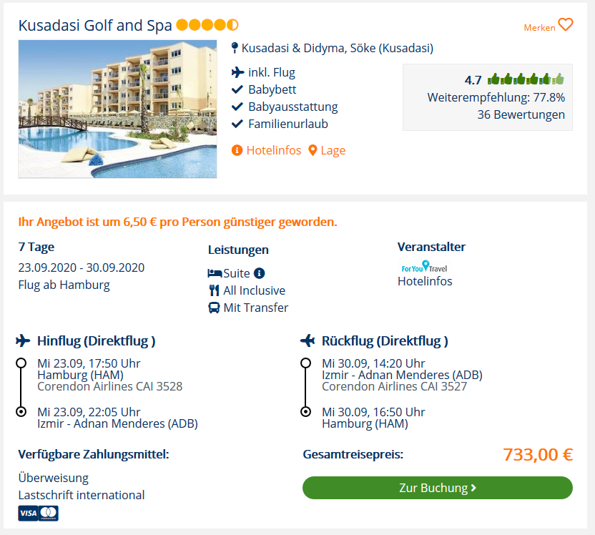The width and height of the screenshot is (595, 535).
Task: Click the Kusadasi Golf and Spa title
Action: 95,26
